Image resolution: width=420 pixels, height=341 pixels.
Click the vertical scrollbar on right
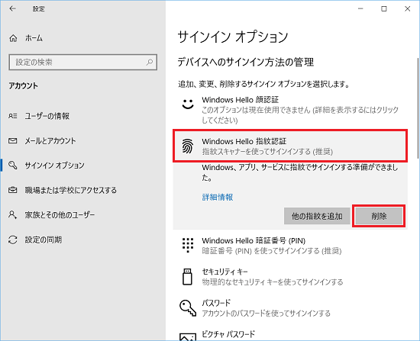[418, 108]
